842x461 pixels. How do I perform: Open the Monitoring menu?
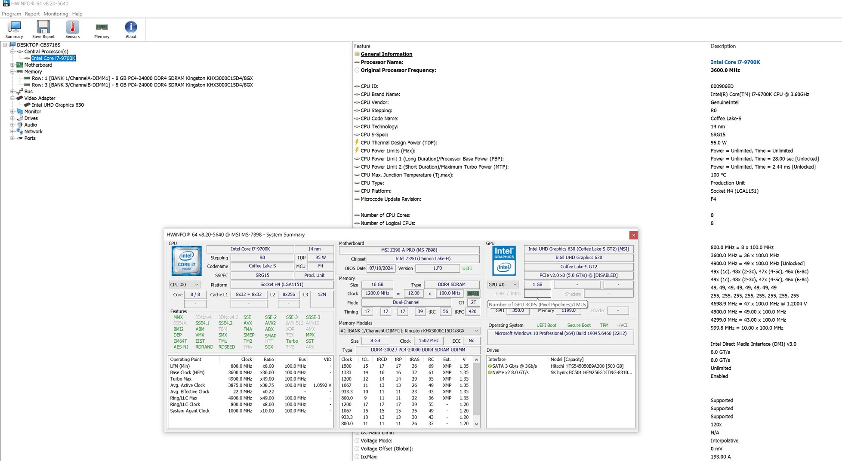tap(56, 14)
